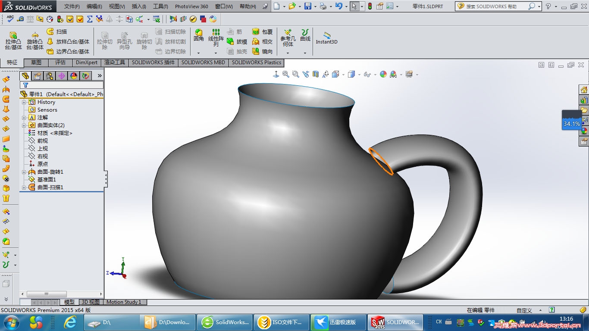Click the Zoom to Area magnifier icon
Viewport: 589px width, 331px height.
click(295, 74)
